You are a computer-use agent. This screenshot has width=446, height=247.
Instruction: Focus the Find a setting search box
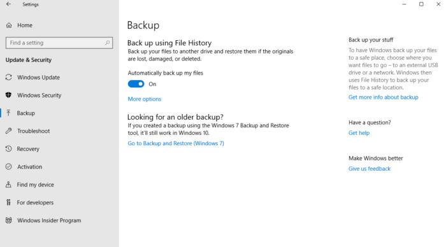click(59, 43)
